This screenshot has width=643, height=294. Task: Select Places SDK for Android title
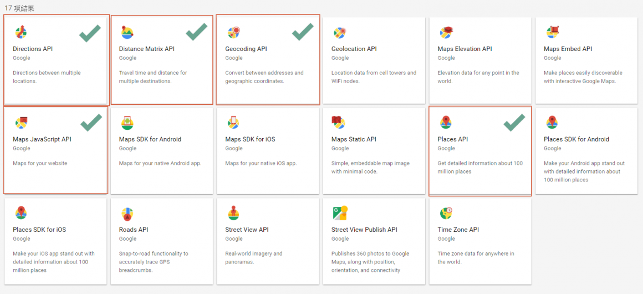pyautogui.click(x=576, y=139)
